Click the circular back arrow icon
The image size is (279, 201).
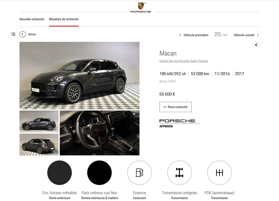pyautogui.click(x=23, y=34)
